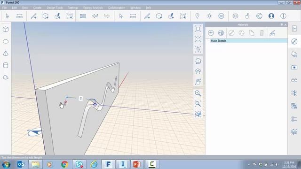Click the 3' dimension box in viewport
This screenshot has height=169, width=301.
[81, 98]
